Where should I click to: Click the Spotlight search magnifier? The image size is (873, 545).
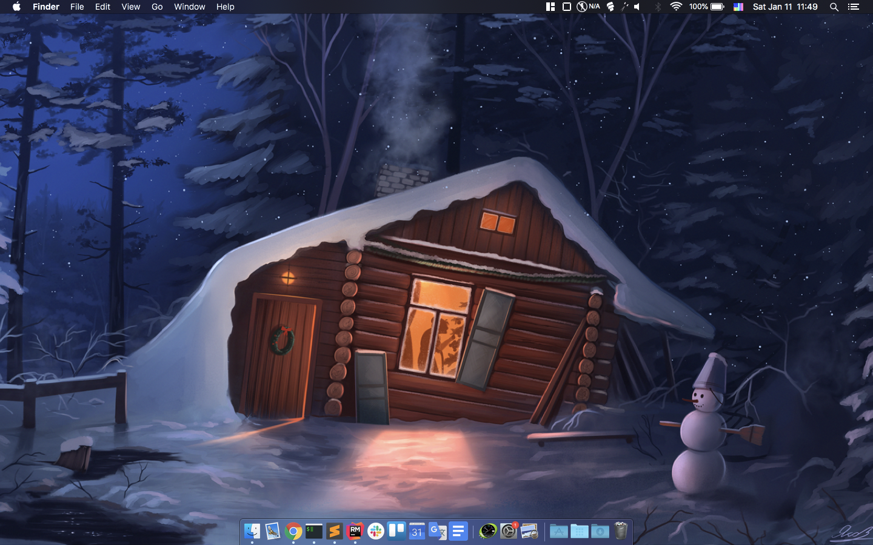click(x=834, y=7)
